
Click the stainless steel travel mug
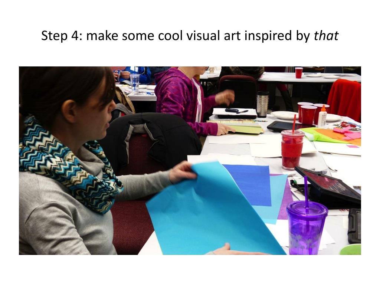tap(263, 104)
